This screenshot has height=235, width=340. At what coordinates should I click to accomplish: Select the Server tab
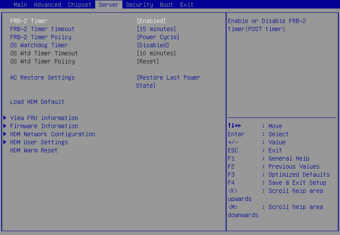109,5
